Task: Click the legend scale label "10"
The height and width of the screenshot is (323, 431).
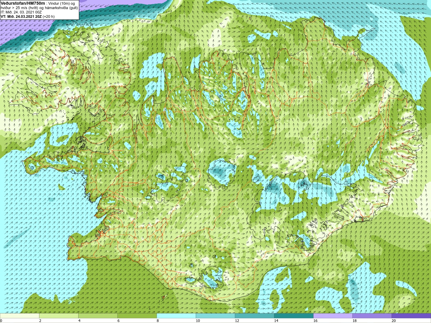Action: point(198,321)
